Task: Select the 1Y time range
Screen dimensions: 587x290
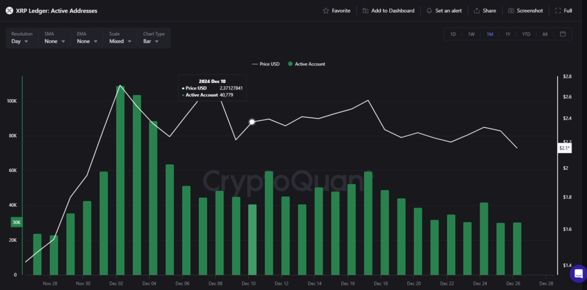Action: (508, 34)
